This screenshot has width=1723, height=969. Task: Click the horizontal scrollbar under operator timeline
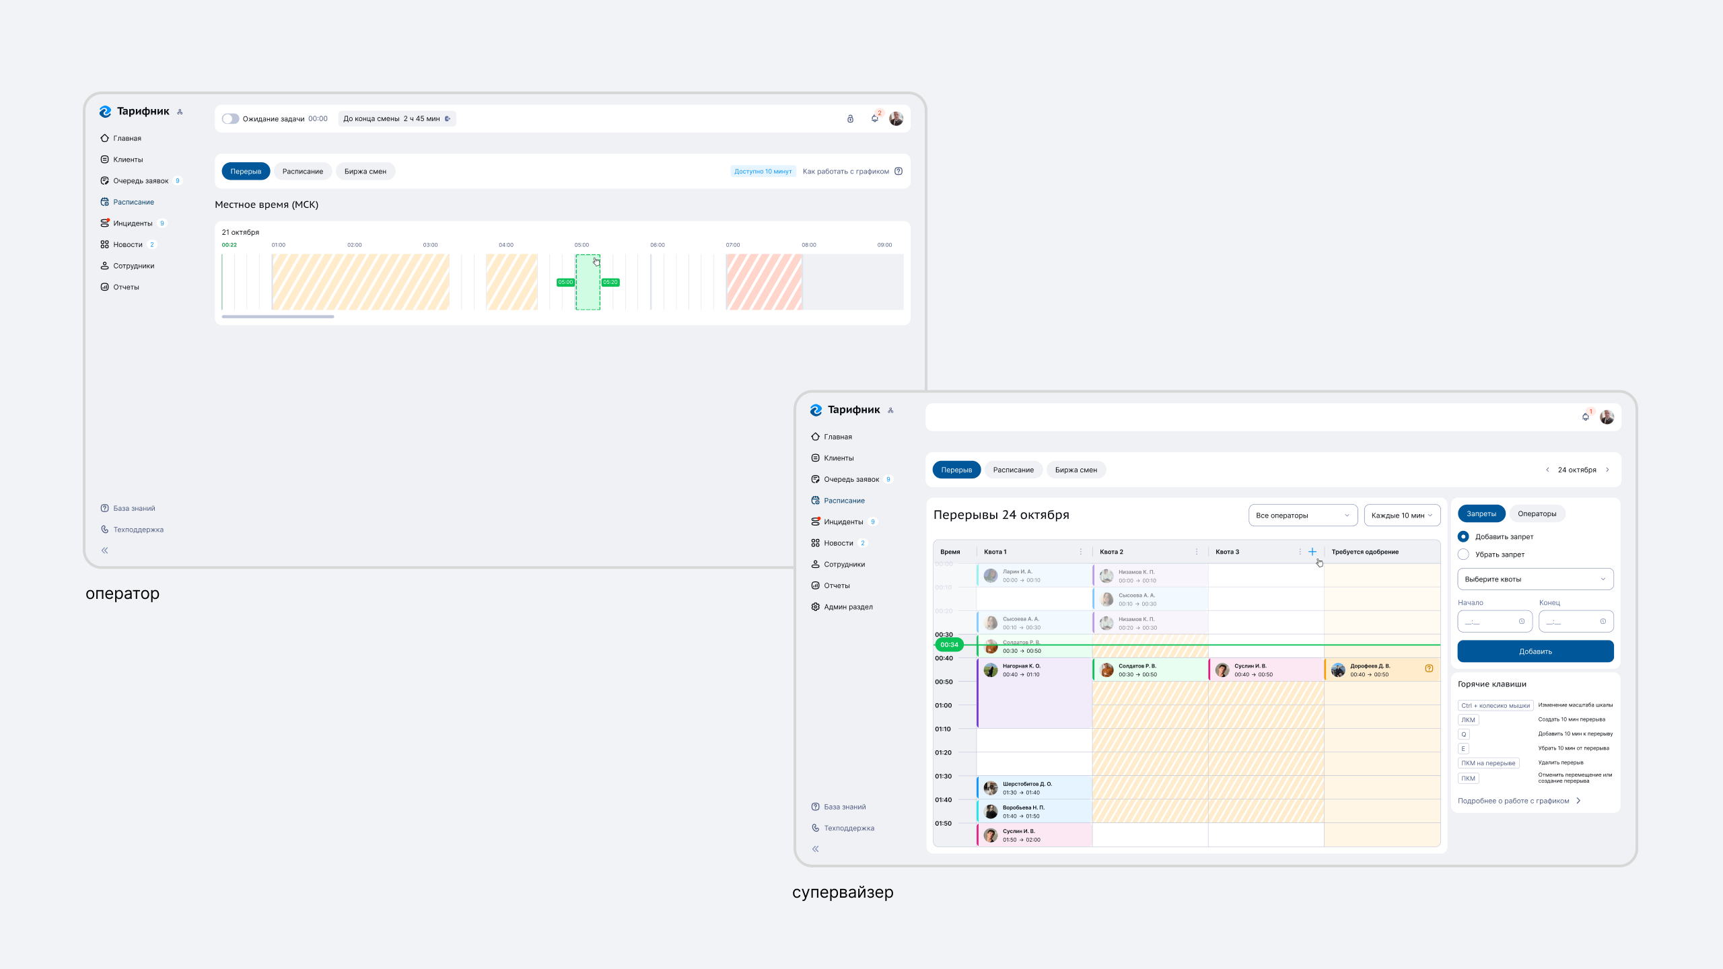click(277, 316)
